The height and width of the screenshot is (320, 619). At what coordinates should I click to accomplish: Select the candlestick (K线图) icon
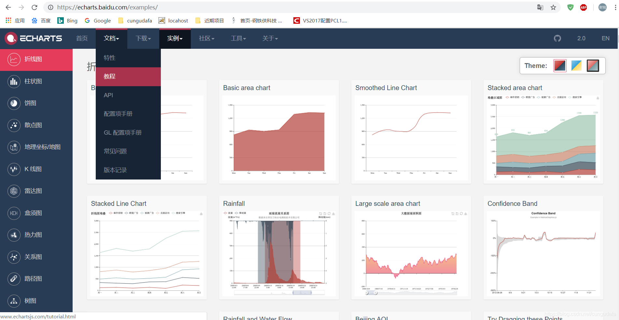[x=14, y=169]
